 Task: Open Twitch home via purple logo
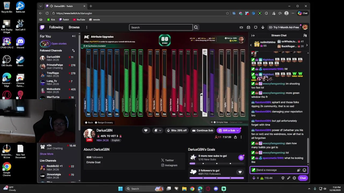point(42,27)
